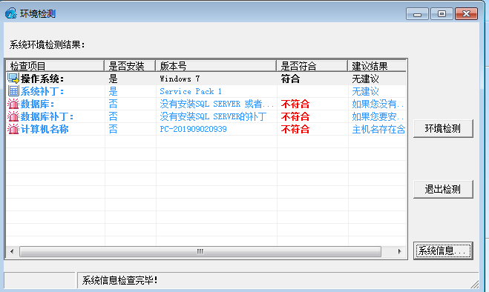
Task: Select the PC-201909020939 computer name cell
Action: 193,129
